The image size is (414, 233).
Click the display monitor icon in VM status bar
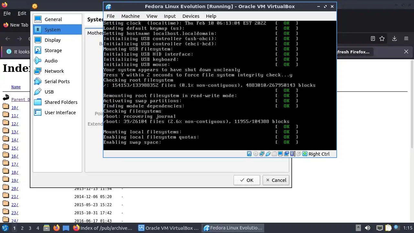(x=280, y=154)
